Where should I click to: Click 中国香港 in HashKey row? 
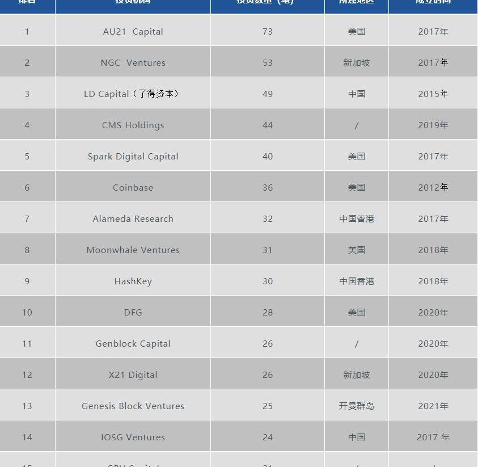tap(356, 281)
